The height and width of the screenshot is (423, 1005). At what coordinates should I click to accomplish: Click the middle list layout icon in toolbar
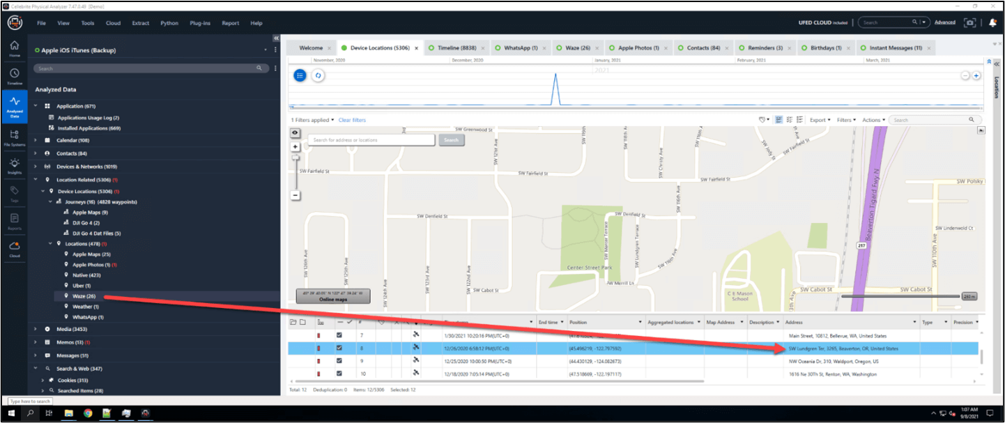(789, 120)
